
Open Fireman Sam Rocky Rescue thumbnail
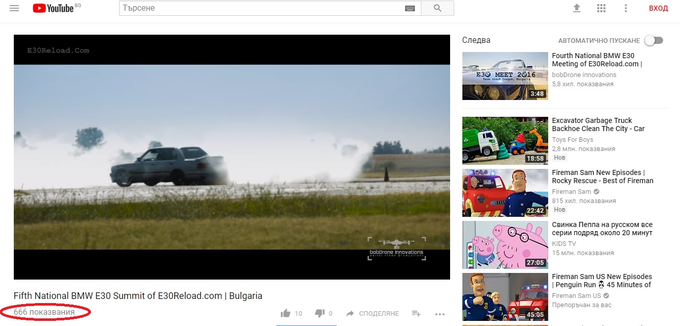505,193
